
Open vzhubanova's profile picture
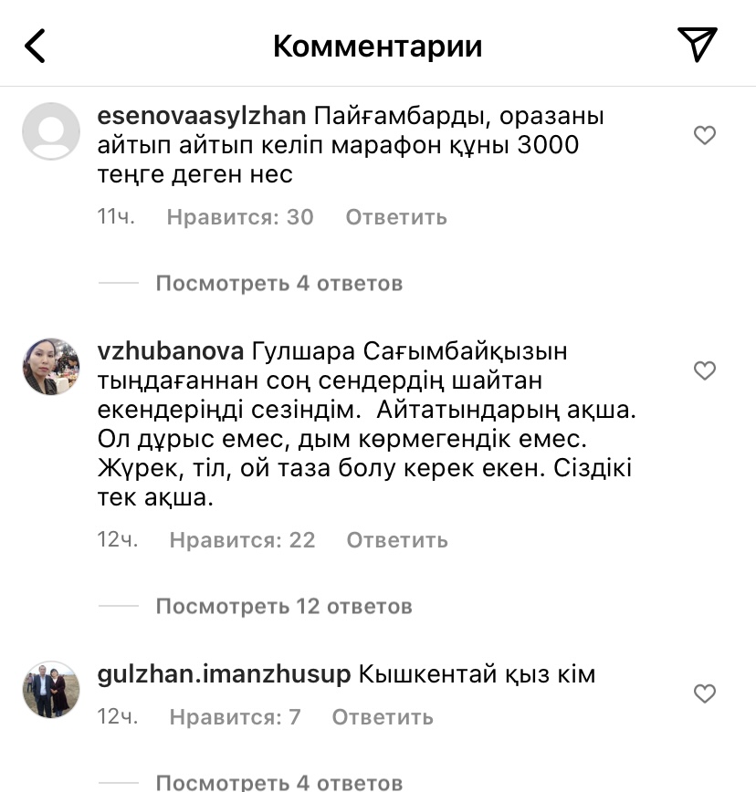pos(51,366)
